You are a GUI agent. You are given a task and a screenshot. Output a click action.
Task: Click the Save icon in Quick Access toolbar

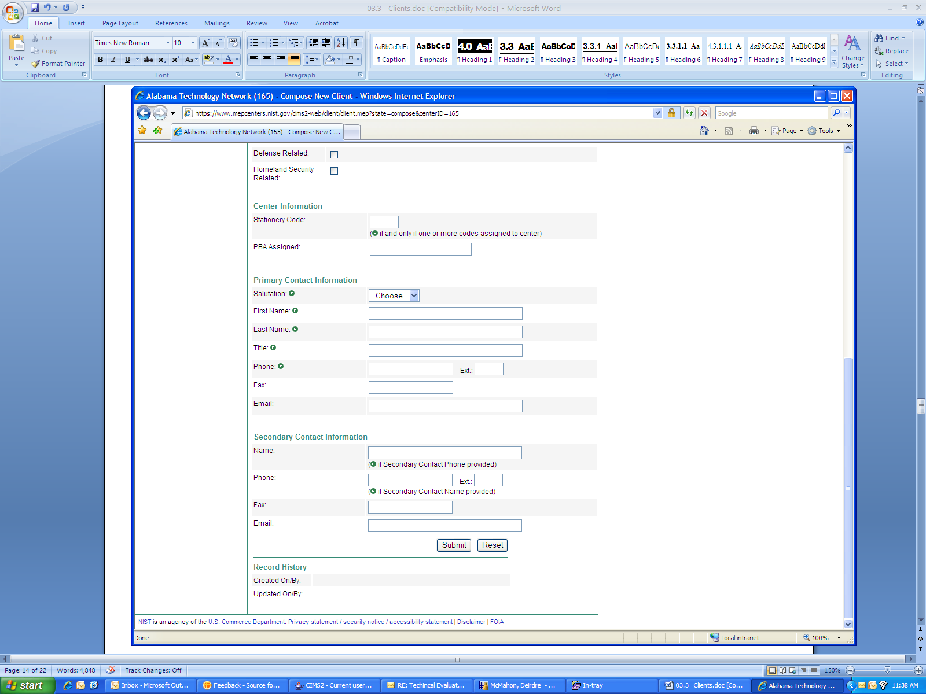tap(35, 8)
